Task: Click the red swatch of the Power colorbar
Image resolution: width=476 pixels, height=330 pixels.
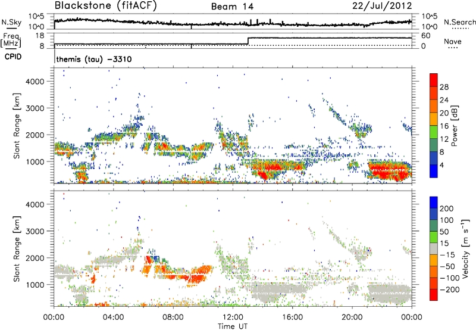Action: pyautogui.click(x=434, y=80)
